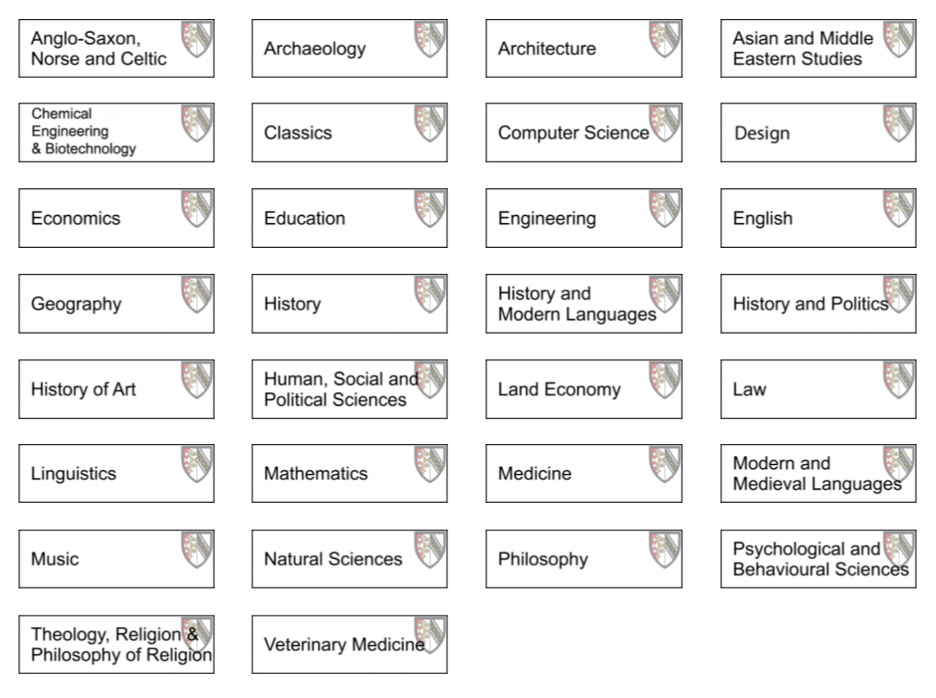The image size is (936, 698).
Task: Click the shield crest on the Archaeology card
Action: coord(431,39)
